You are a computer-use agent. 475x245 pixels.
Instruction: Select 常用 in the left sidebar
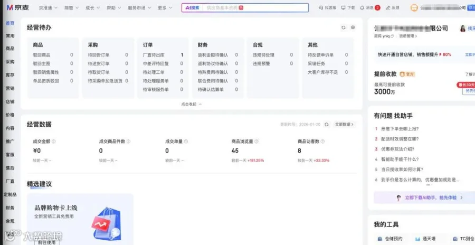[10, 36]
